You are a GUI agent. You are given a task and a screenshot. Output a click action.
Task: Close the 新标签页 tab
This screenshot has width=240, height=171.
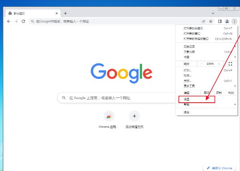[x=57, y=14]
